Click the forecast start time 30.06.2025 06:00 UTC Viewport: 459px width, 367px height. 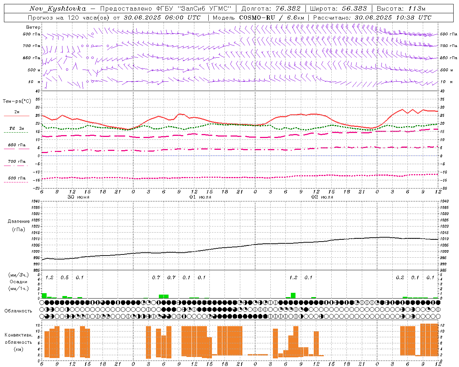162,18
